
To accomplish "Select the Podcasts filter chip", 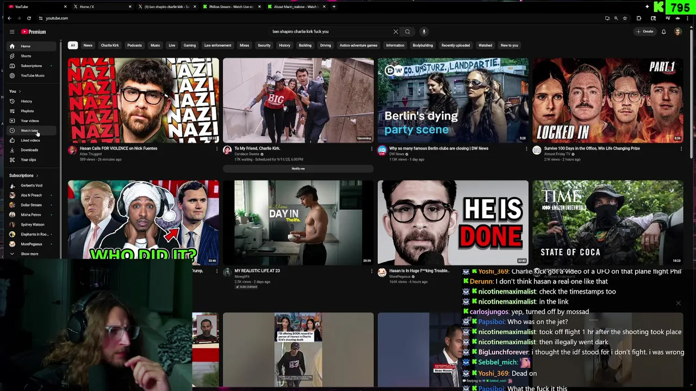I will pos(134,45).
